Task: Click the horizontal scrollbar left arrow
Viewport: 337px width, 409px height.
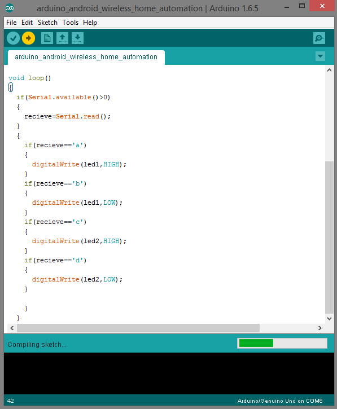Action: [x=12, y=328]
